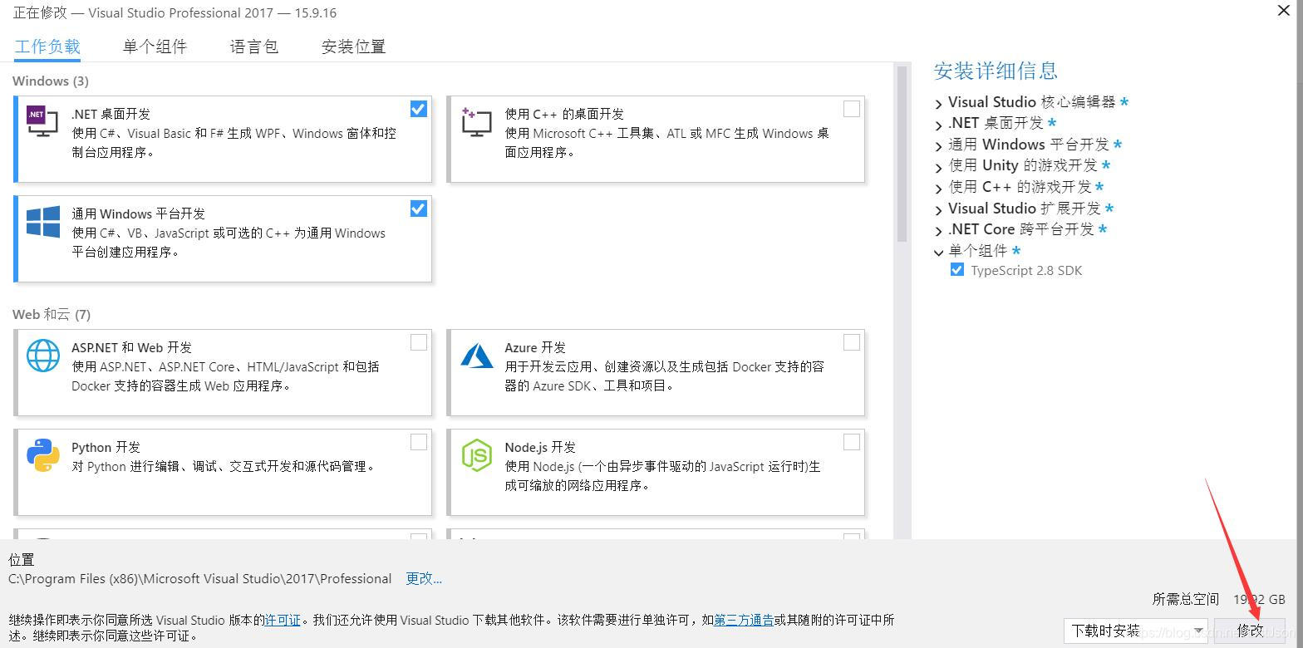Viewport: 1303px width, 648px height.
Task: Open the 第三方通告 link
Action: 744,620
